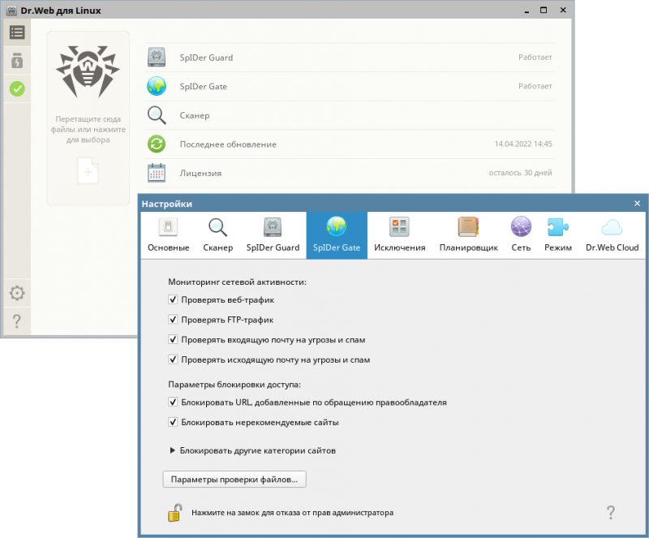Switch to the Основные tab

click(x=169, y=235)
